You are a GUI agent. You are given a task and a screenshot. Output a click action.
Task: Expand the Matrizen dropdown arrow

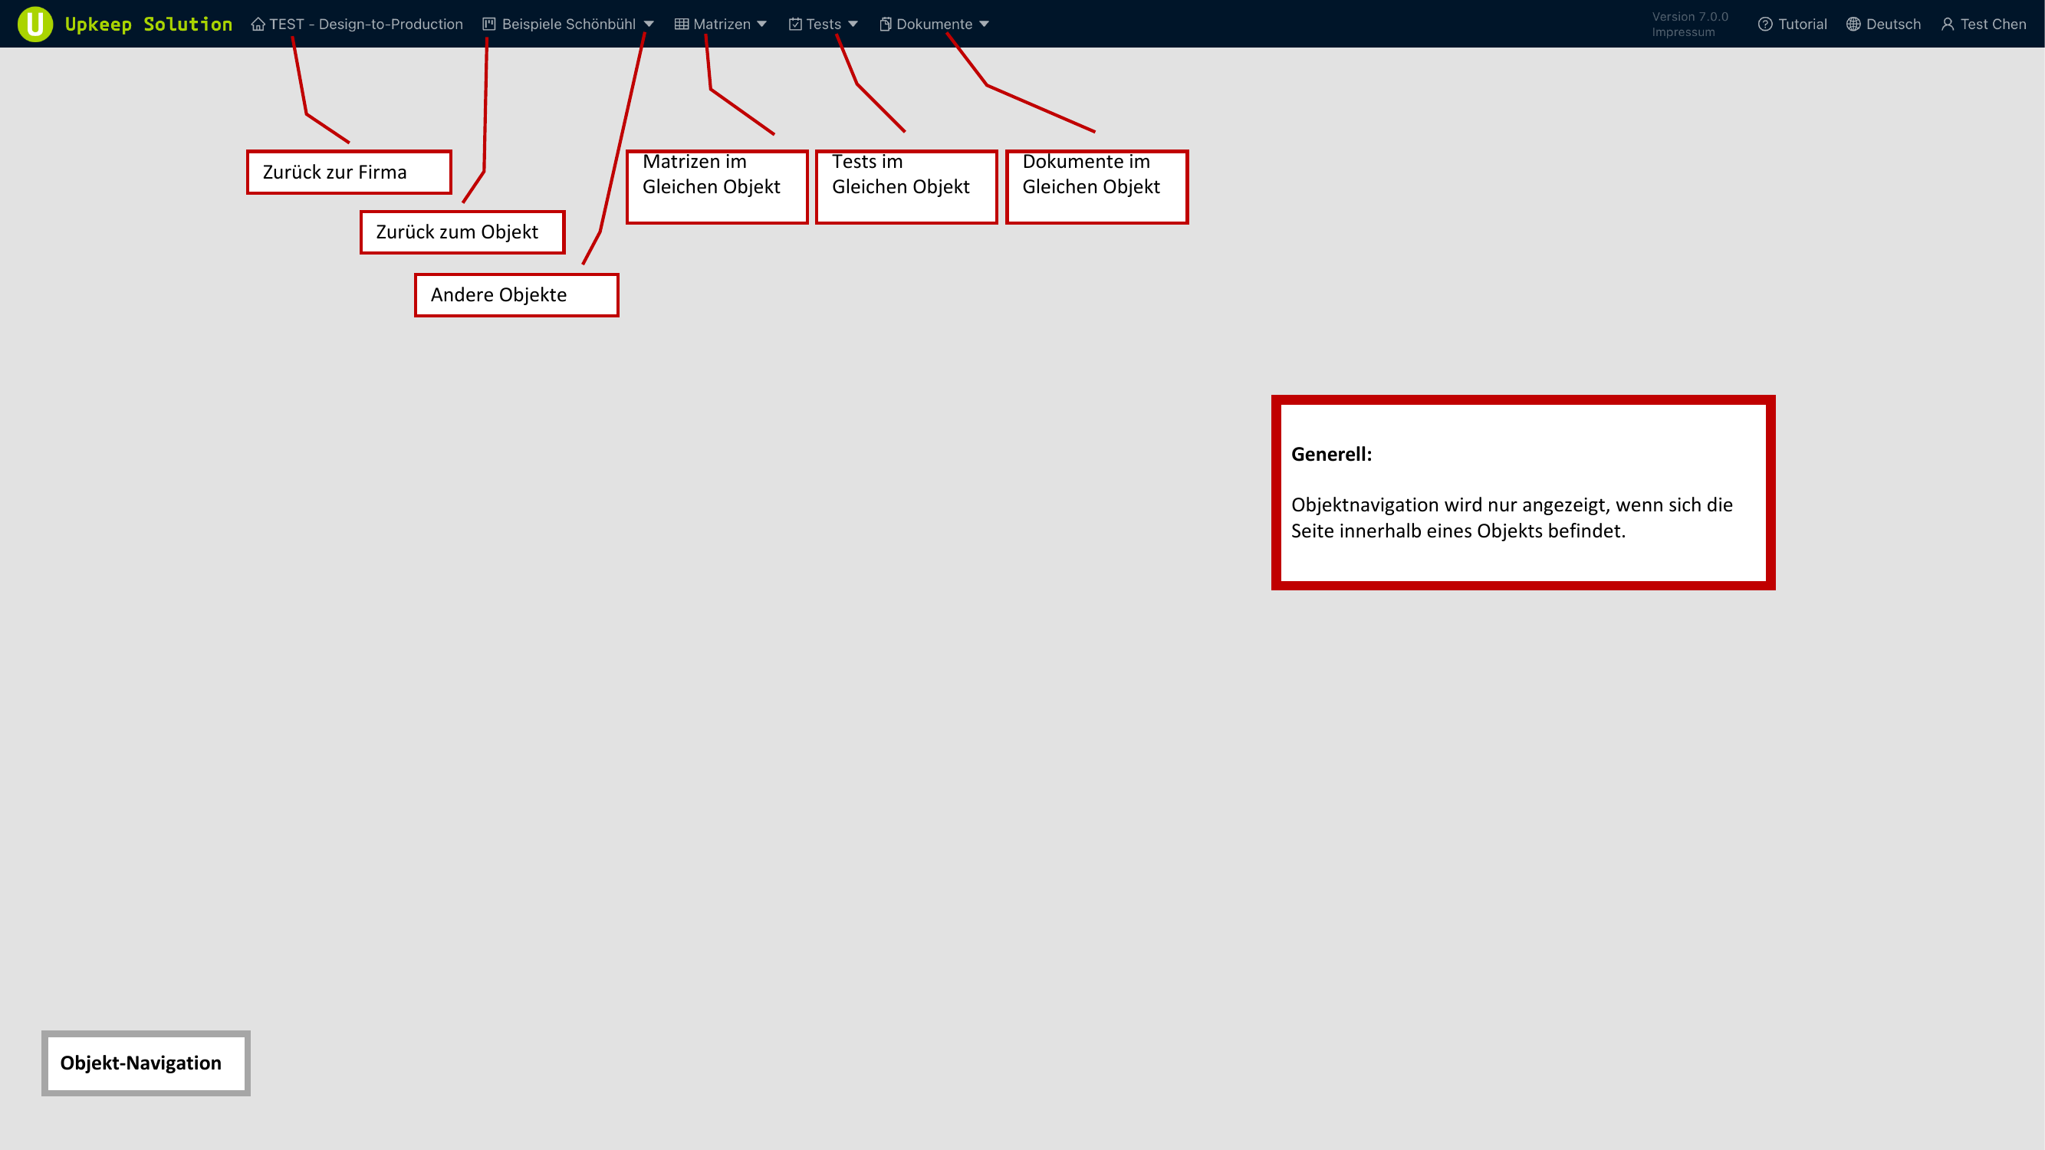tap(762, 25)
